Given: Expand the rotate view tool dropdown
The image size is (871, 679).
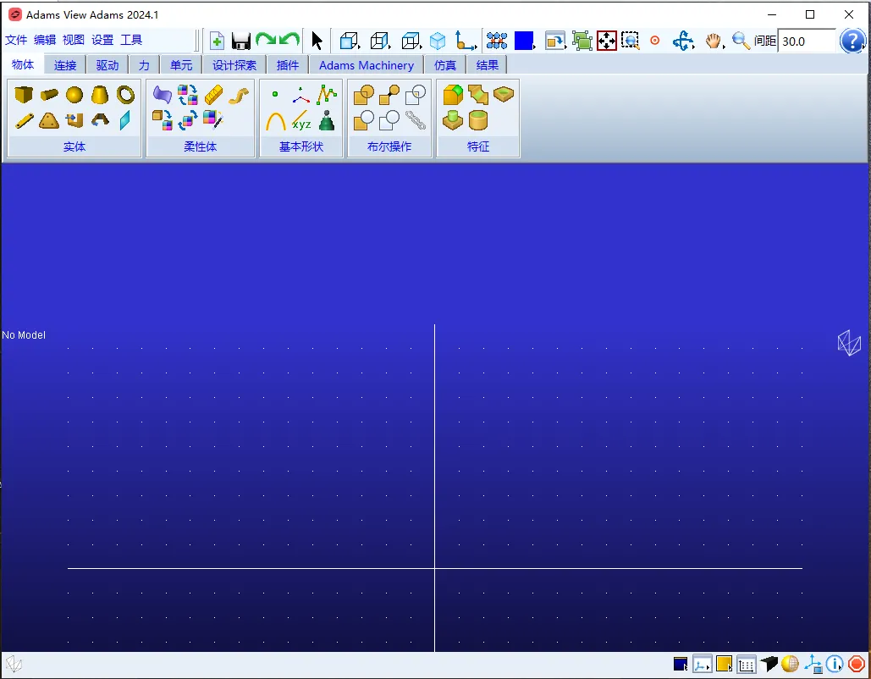Looking at the screenshot, I should pos(683,41).
